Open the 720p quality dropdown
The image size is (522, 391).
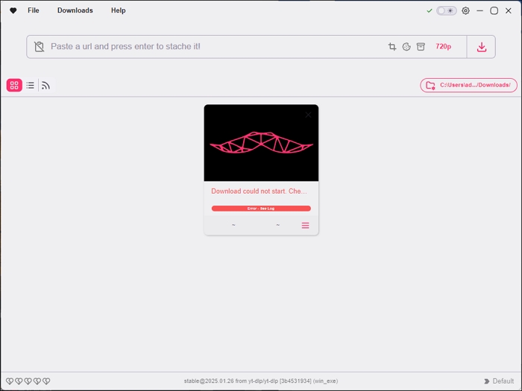[x=443, y=47]
